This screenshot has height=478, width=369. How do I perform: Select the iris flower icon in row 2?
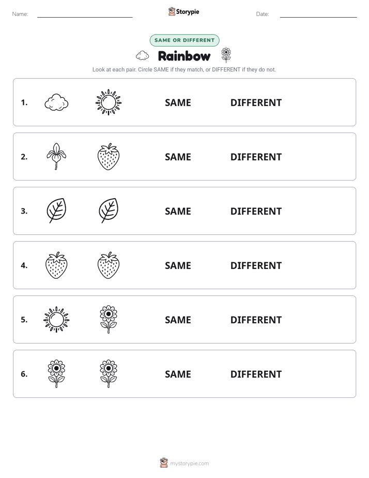[56, 156]
